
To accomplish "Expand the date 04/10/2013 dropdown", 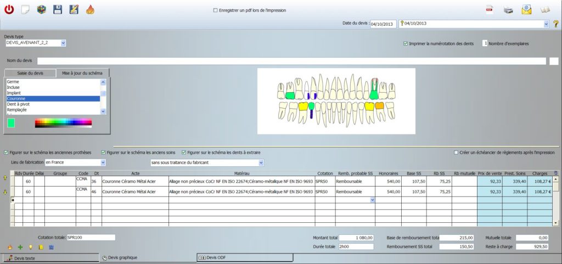I will (x=546, y=24).
